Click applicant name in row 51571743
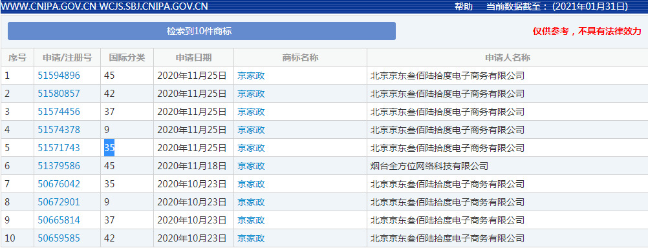This screenshot has width=648, height=248. click(448, 148)
